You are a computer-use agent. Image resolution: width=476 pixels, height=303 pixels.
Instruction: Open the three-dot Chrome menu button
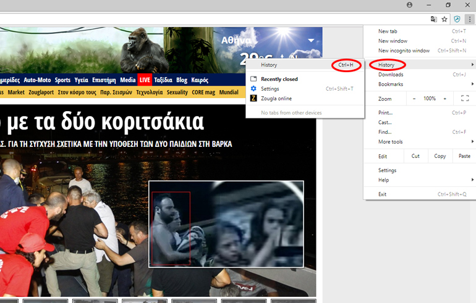[x=469, y=19]
